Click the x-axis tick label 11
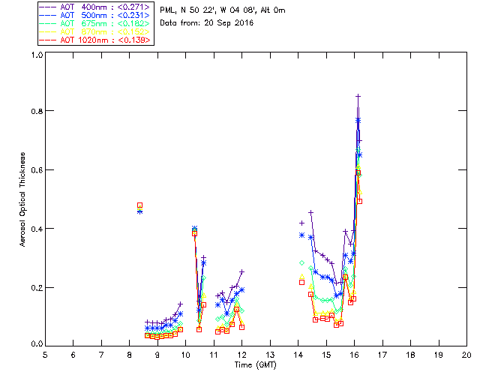This screenshot has height=384, width=480. tap(214, 355)
